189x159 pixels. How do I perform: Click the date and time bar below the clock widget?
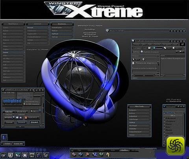pos(13,144)
